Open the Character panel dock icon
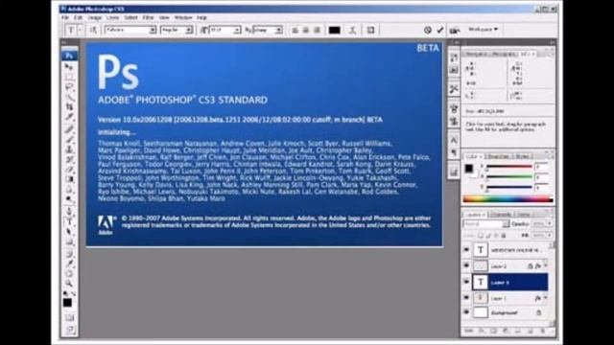 click(454, 140)
